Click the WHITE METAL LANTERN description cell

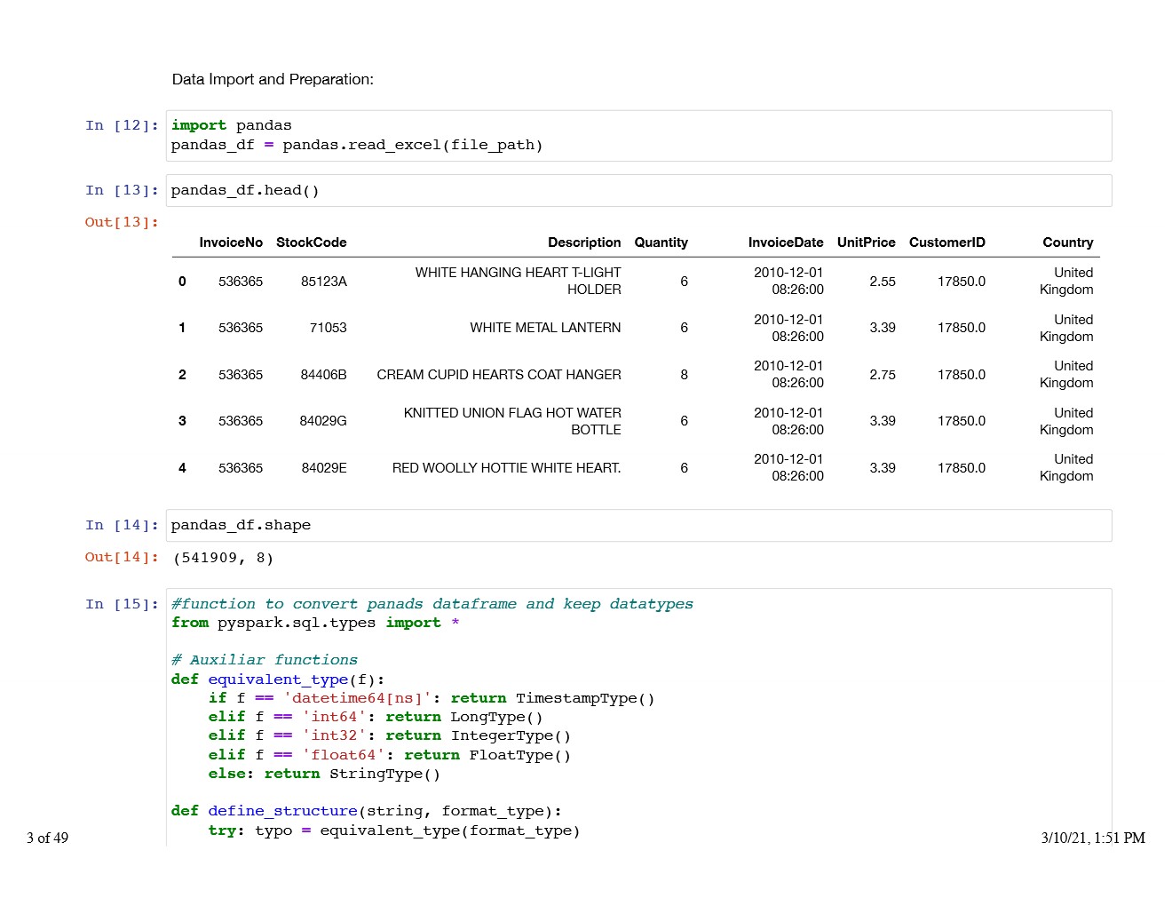tap(545, 329)
